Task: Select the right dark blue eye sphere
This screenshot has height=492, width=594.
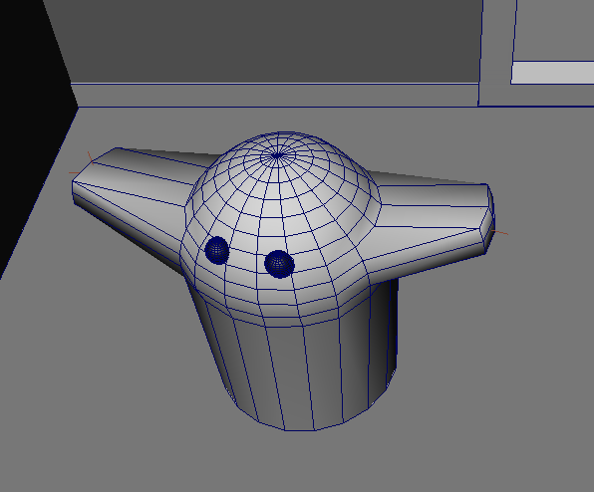Action: point(279,264)
